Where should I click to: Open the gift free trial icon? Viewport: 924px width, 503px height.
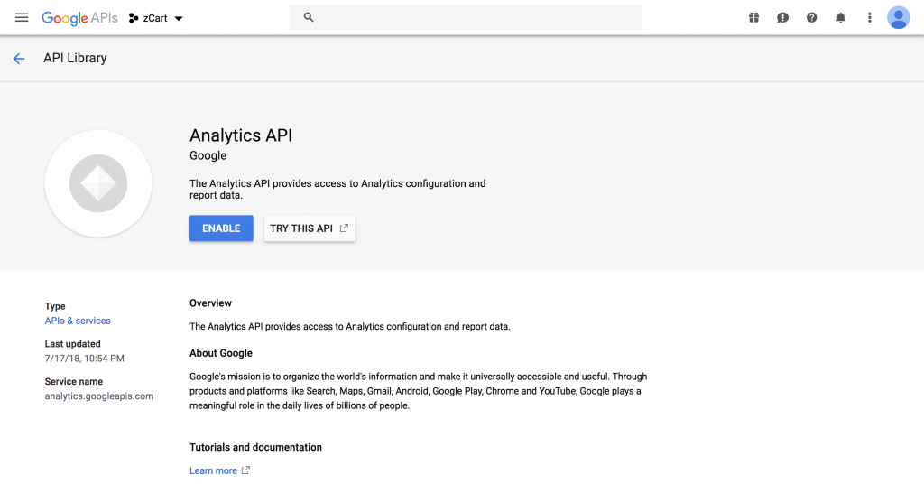(753, 18)
